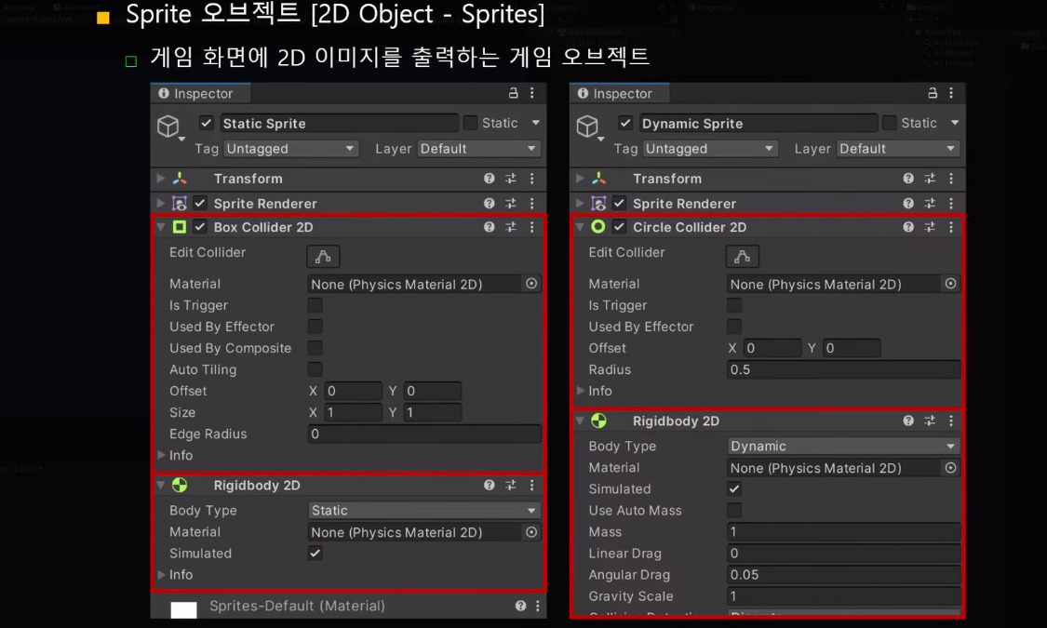Click Box Collider Size X field

[x=354, y=412]
